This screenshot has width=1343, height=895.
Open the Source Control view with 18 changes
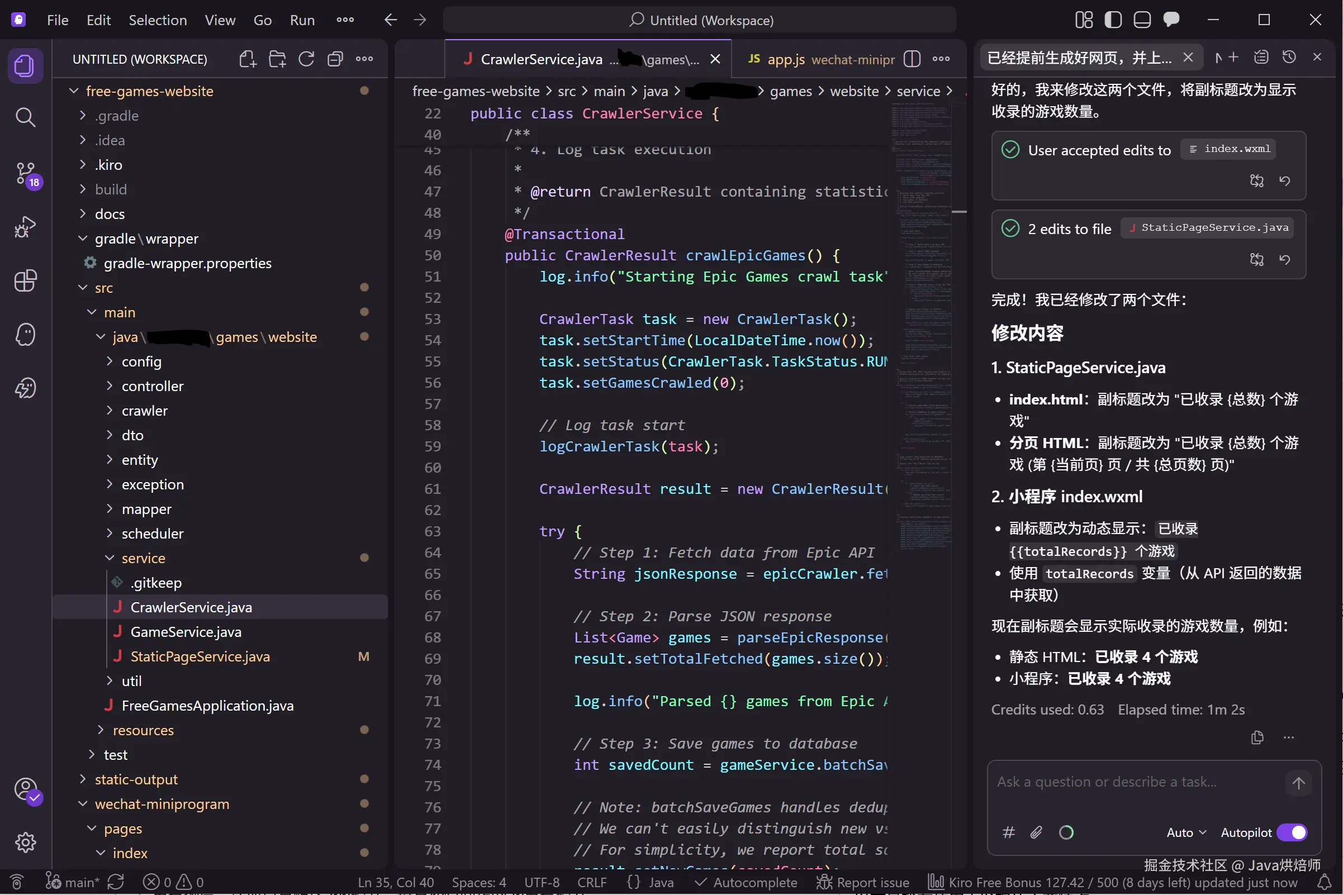pyautogui.click(x=26, y=175)
